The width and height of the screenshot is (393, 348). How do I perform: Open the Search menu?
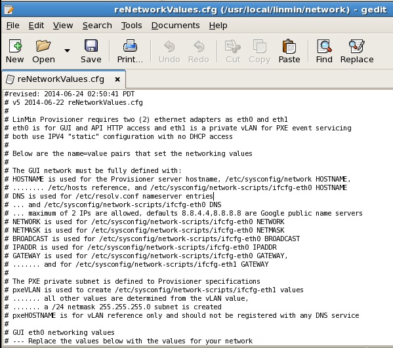pos(97,26)
